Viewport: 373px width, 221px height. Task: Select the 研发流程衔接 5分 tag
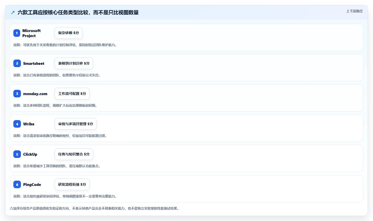(x=72, y=184)
